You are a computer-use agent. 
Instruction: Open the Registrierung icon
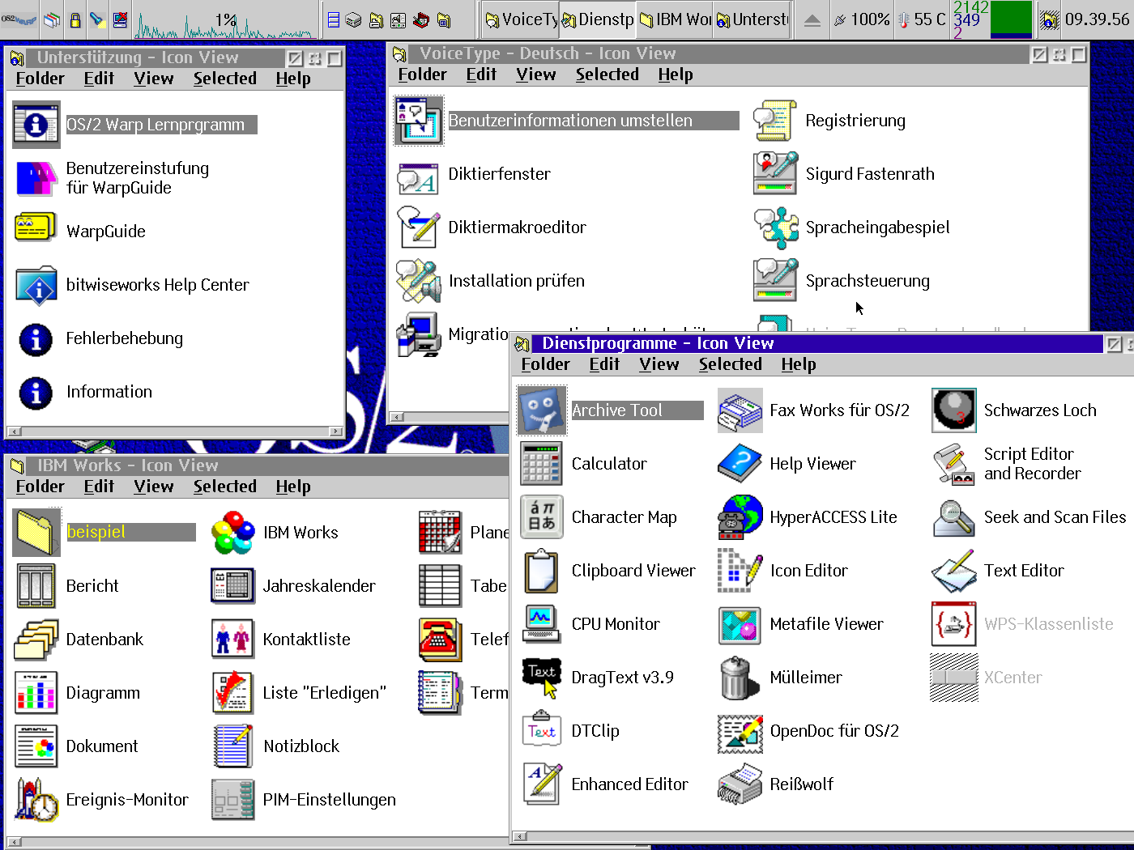coord(776,121)
